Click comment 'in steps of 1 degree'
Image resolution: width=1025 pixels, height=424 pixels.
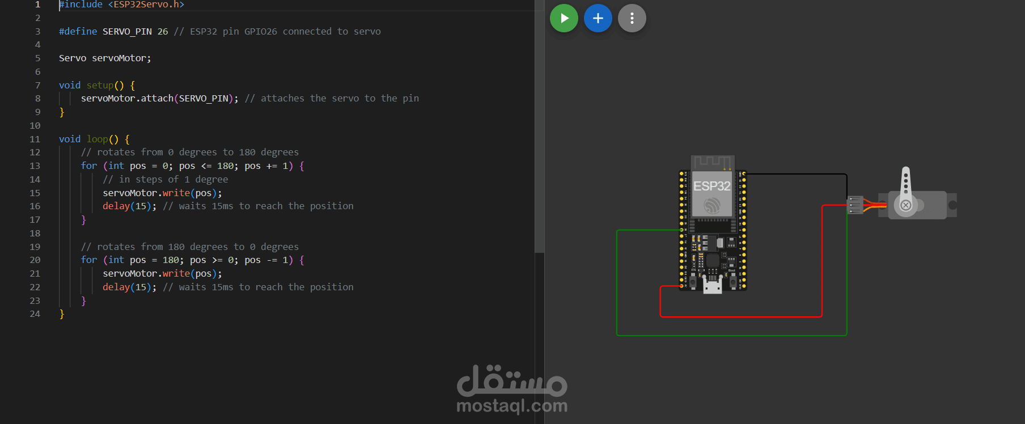point(166,179)
